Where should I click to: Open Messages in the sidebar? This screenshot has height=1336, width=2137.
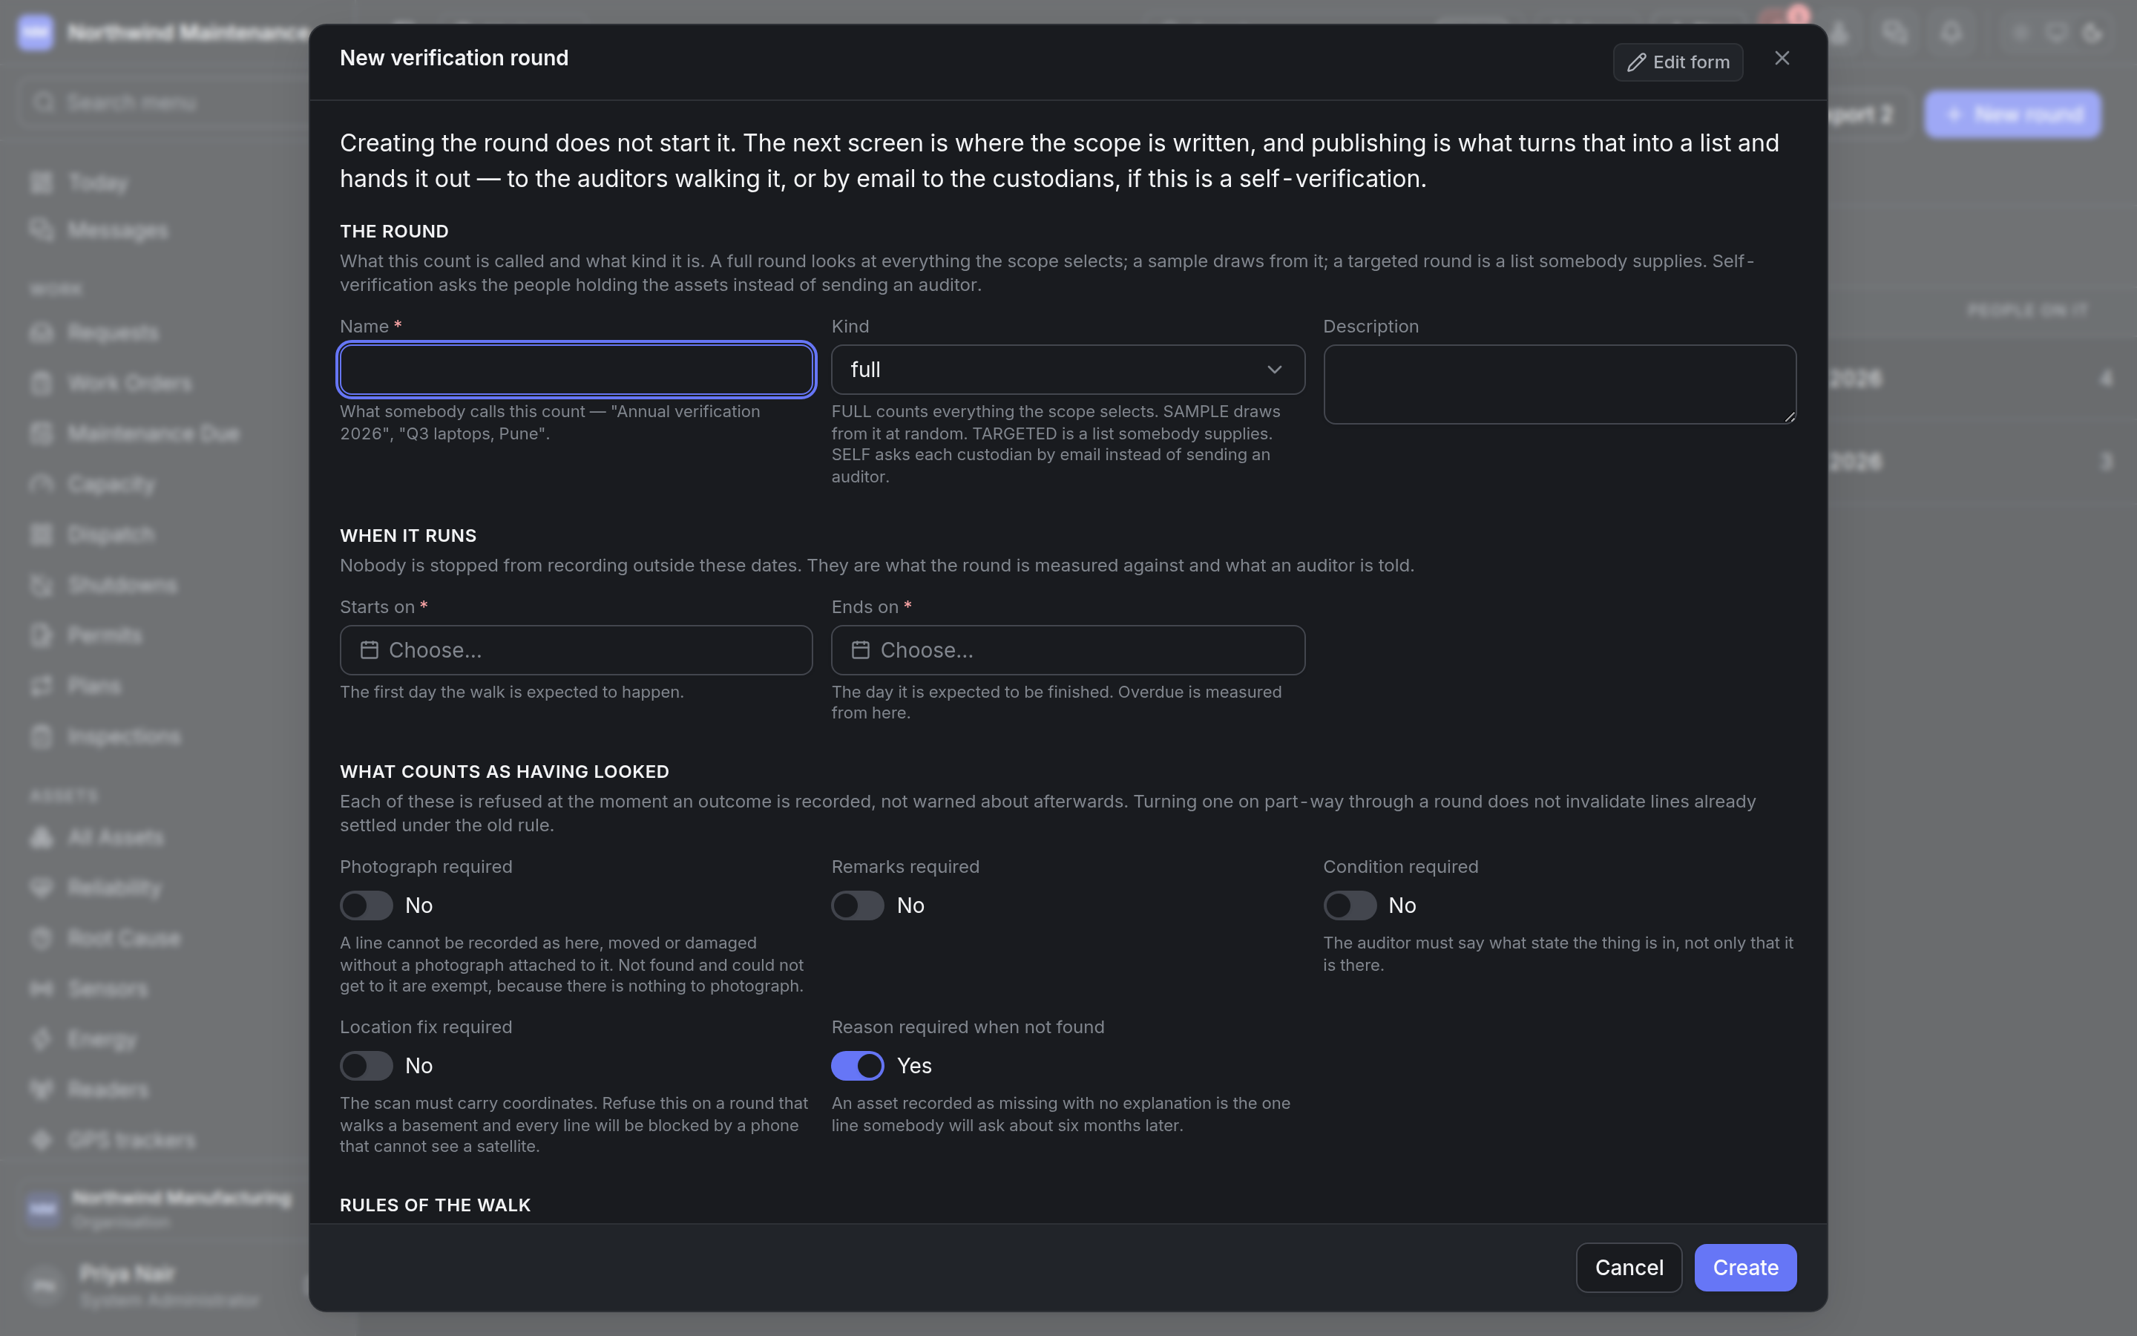[x=116, y=231]
